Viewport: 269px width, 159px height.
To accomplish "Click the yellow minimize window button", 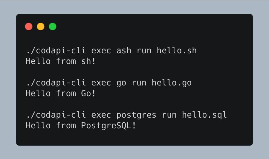I will click(x=41, y=26).
